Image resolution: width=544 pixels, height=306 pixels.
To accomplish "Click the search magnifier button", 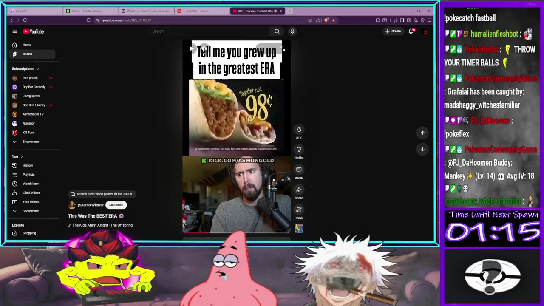I will 277,31.
